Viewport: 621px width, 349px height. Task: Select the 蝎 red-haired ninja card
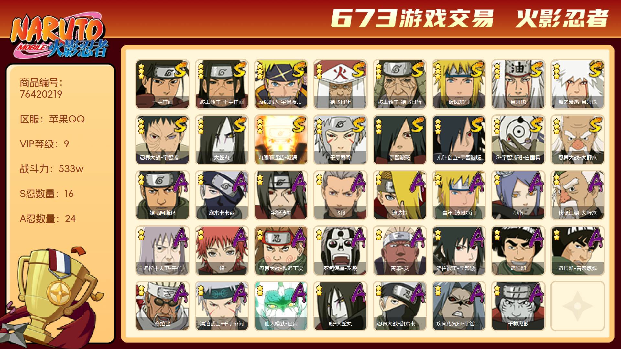(222, 251)
